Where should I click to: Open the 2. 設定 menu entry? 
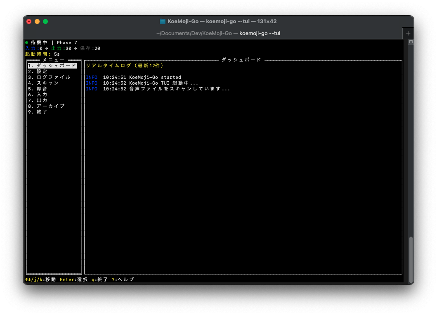(38, 71)
